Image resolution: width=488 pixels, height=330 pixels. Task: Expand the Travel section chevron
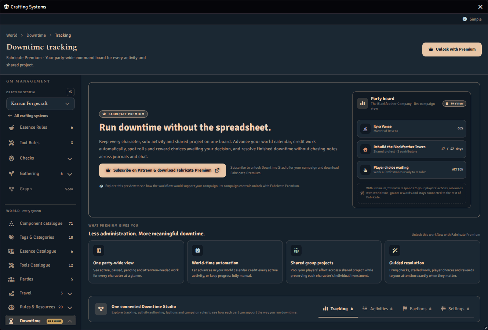point(70,294)
